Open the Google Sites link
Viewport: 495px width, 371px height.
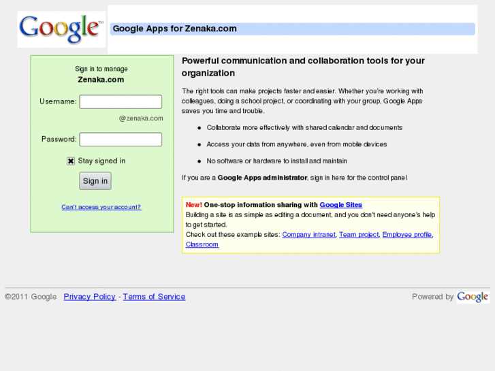click(x=340, y=205)
